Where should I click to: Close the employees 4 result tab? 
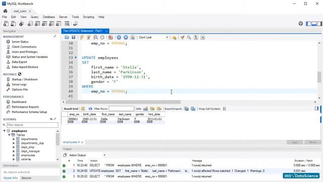(x=82, y=143)
